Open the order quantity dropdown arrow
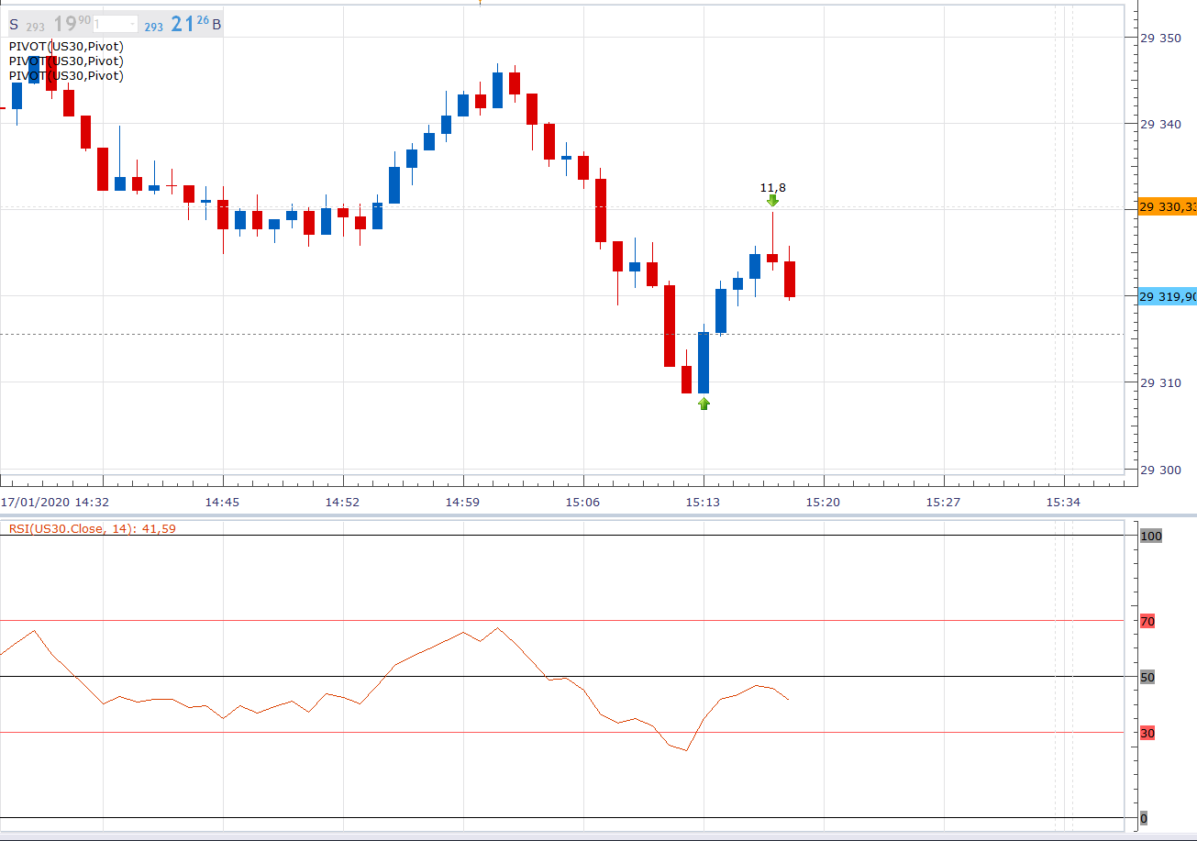1197x841 pixels. (x=133, y=25)
